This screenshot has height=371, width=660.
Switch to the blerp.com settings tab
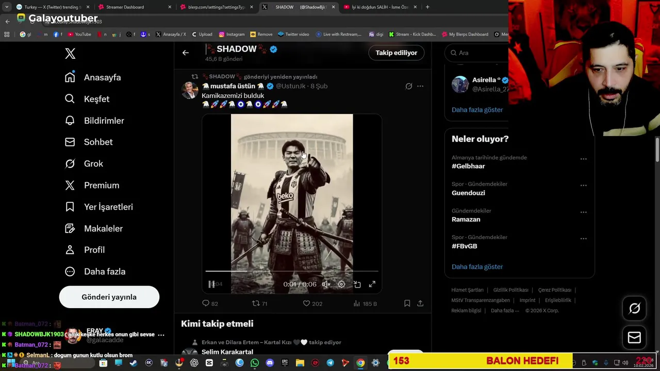tap(217, 7)
